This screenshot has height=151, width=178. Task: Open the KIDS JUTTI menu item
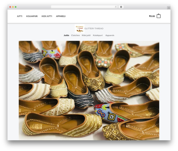point(47,16)
